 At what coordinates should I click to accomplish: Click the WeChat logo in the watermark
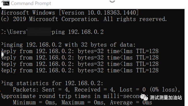[x=144, y=98]
